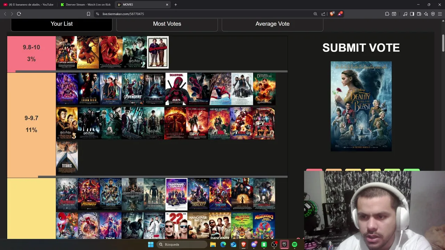Open Outlook from the taskbar
The width and height of the screenshot is (445, 250).
[x=233, y=244]
